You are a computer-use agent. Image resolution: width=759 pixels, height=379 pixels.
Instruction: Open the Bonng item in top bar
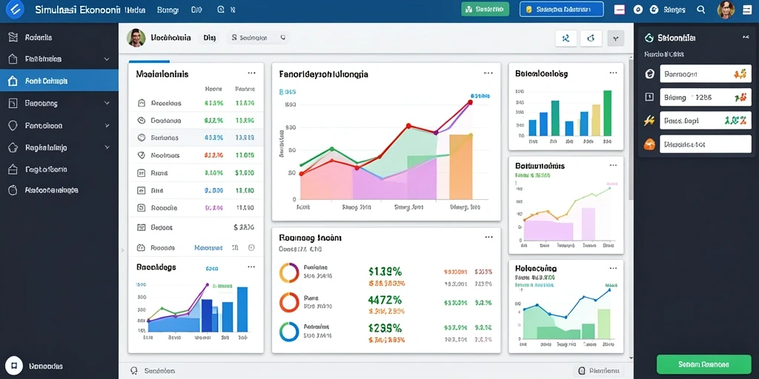[168, 9]
